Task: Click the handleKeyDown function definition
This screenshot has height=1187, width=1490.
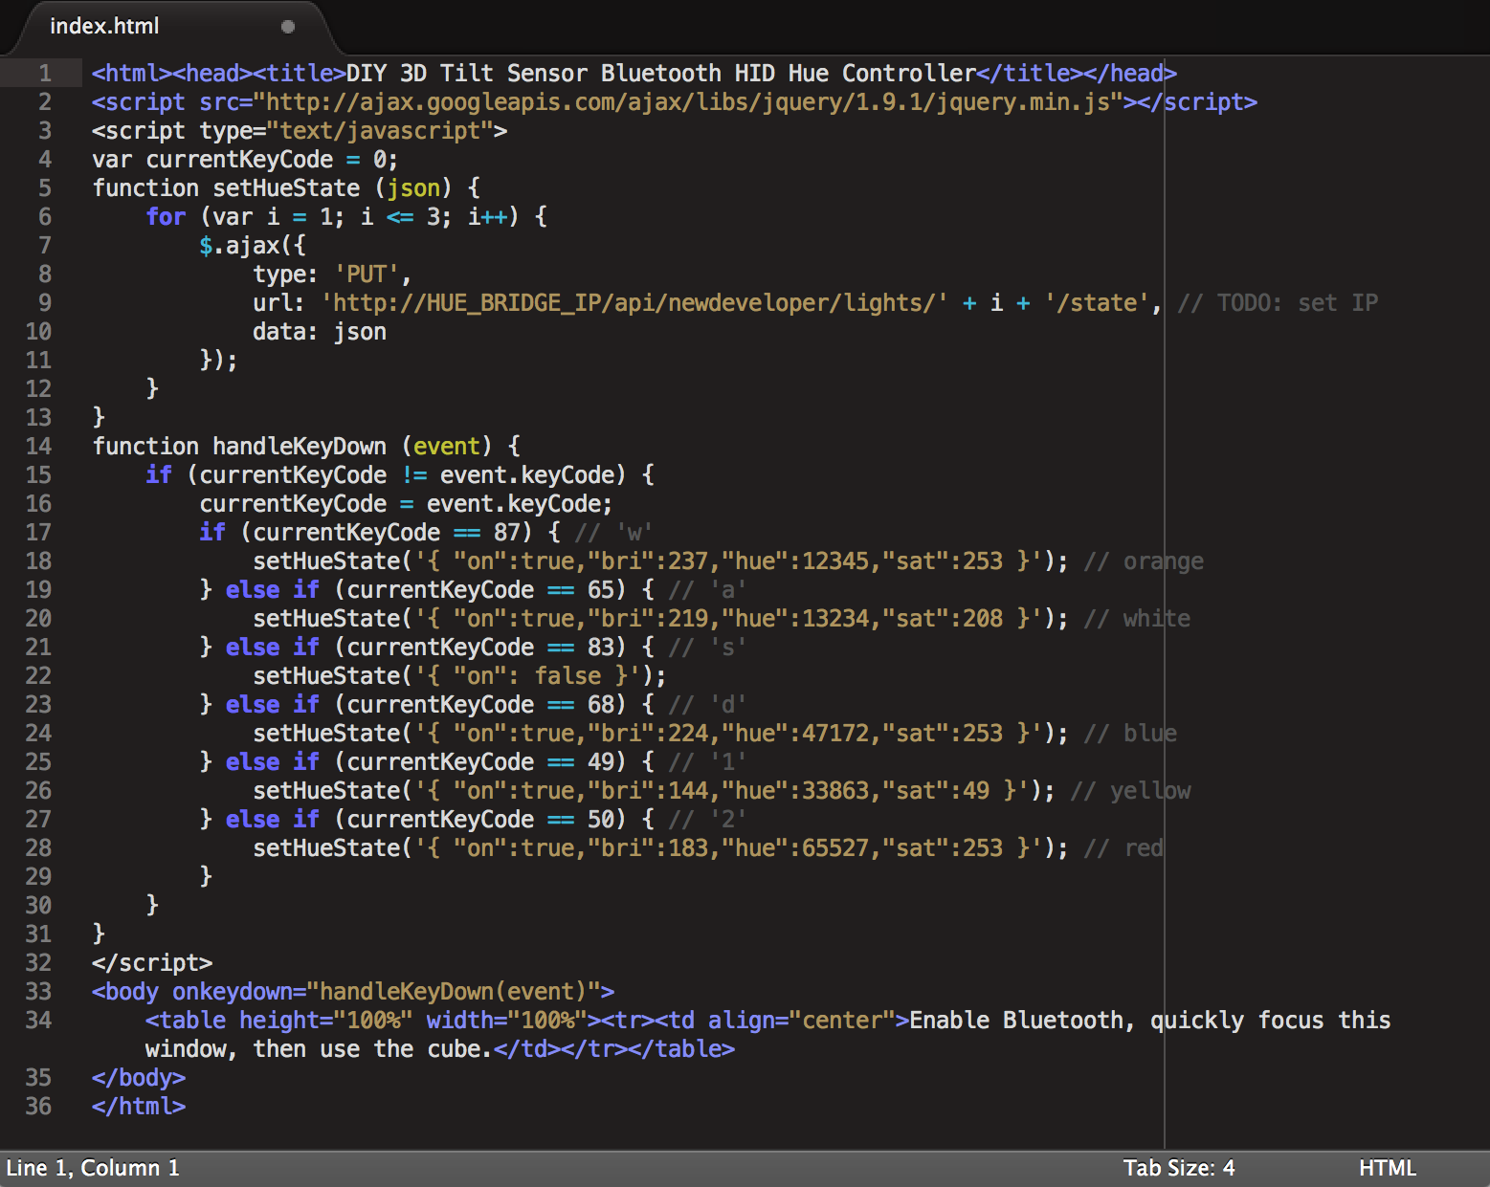Action: point(300,447)
